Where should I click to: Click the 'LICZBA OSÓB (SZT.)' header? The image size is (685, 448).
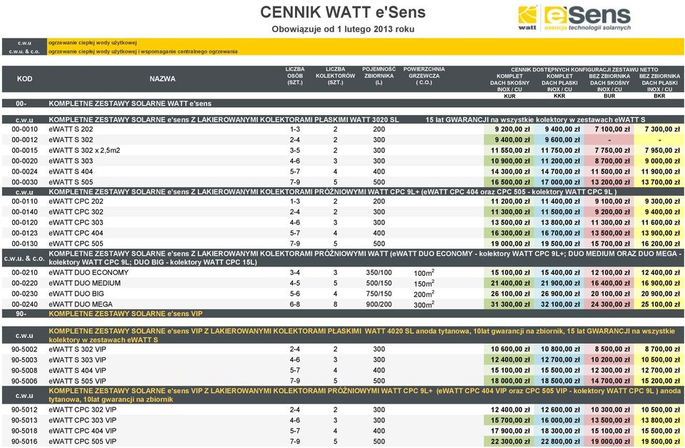point(295,76)
